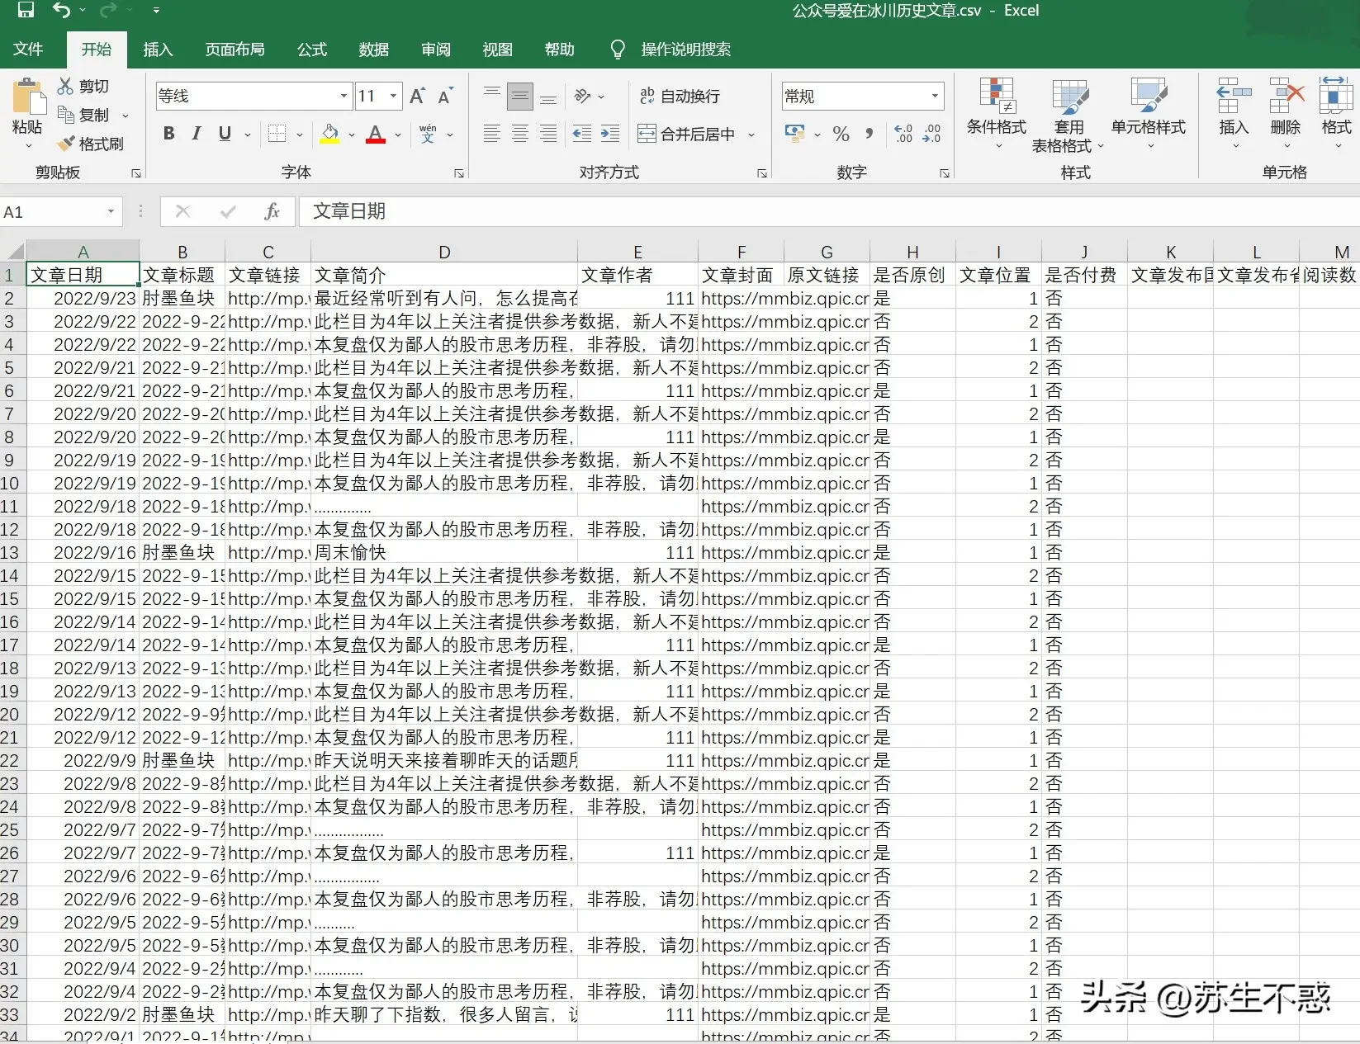
Task: Open the font name dropdown 等线
Action: (344, 97)
